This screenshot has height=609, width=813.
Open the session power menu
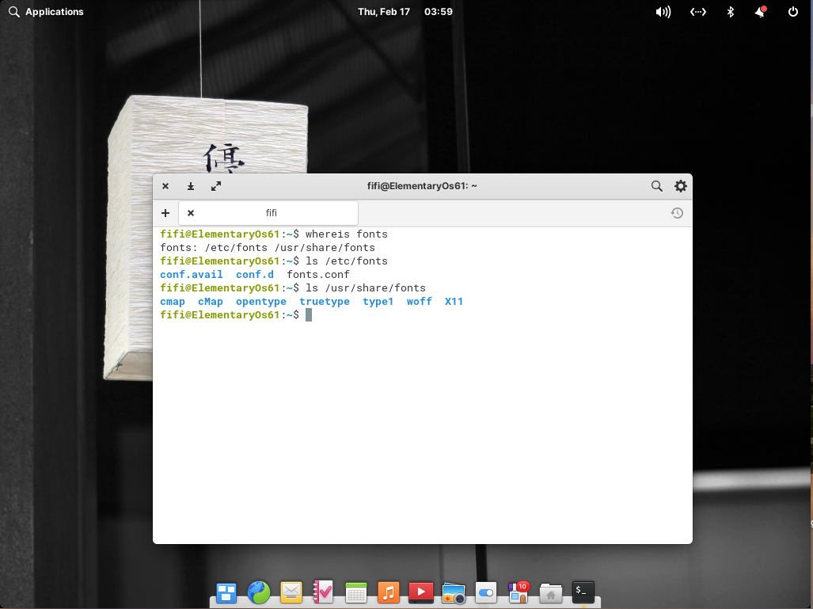coord(793,12)
